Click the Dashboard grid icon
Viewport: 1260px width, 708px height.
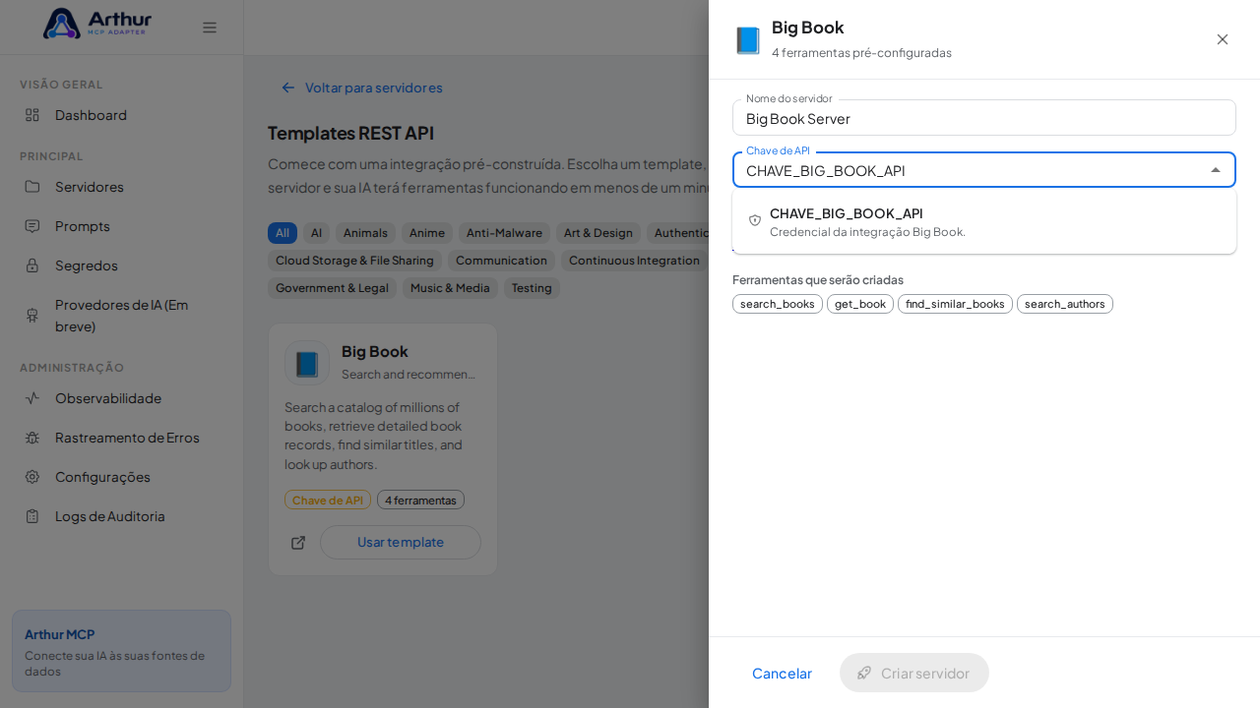pos(32,115)
